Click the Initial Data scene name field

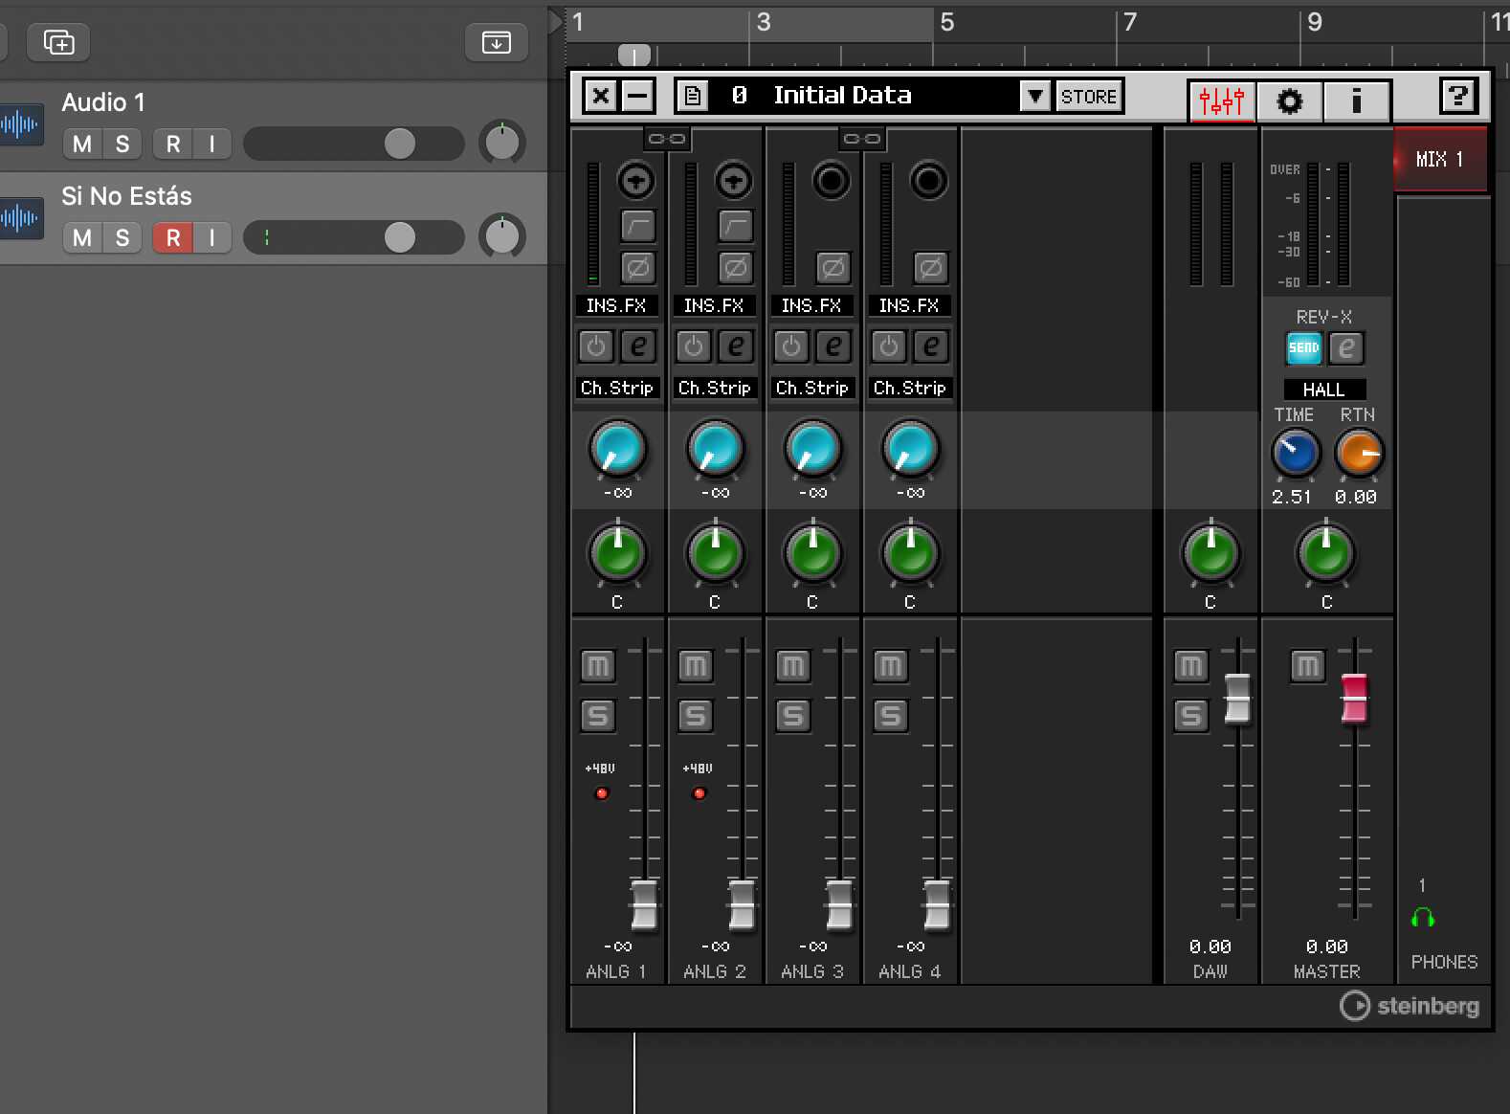tap(864, 96)
